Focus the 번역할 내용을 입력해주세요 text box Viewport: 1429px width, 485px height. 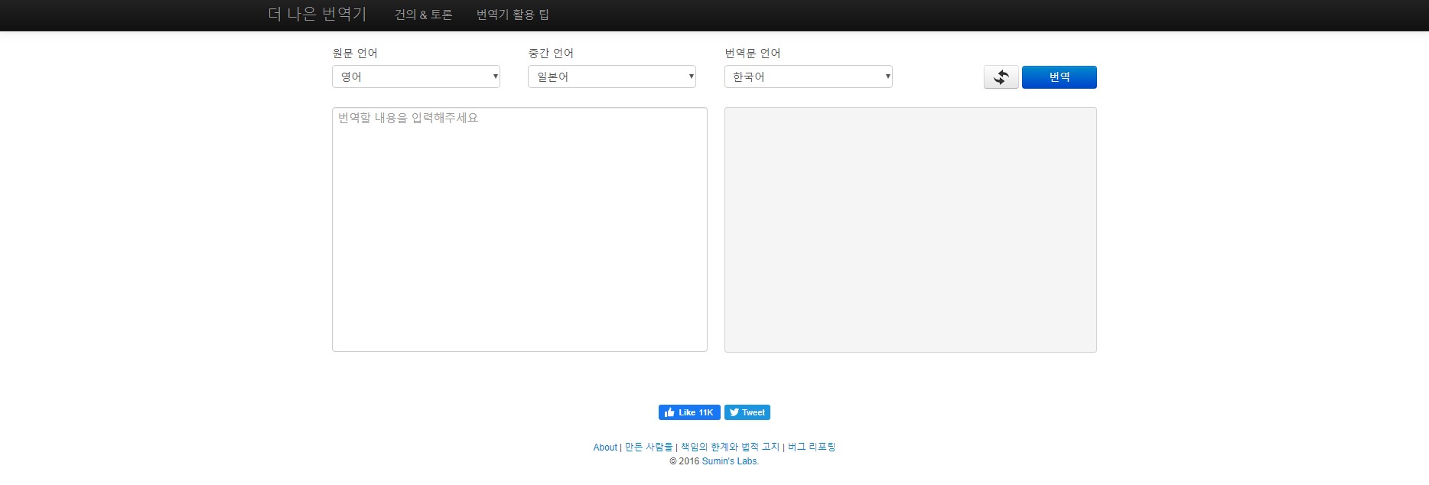(x=519, y=229)
